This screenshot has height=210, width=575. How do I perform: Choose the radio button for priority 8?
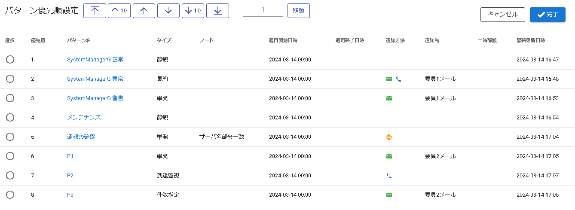10,195
